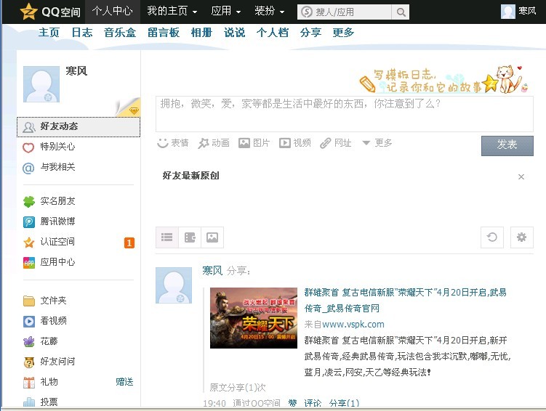Click 原文分享(1)次 text
546x411 pixels.
(238, 387)
